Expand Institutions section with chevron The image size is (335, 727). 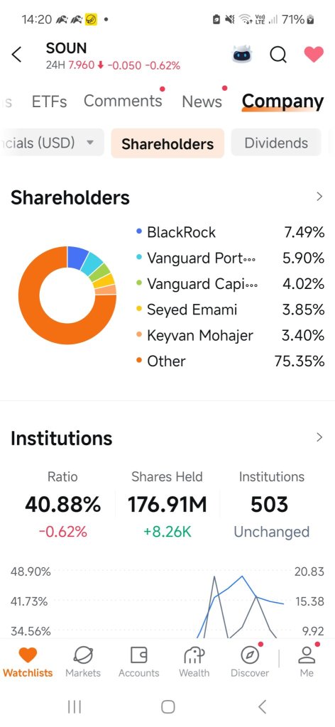[x=319, y=437]
